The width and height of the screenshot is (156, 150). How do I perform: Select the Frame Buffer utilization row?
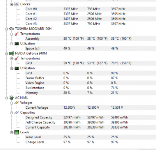pyautogui.click(x=90, y=78)
